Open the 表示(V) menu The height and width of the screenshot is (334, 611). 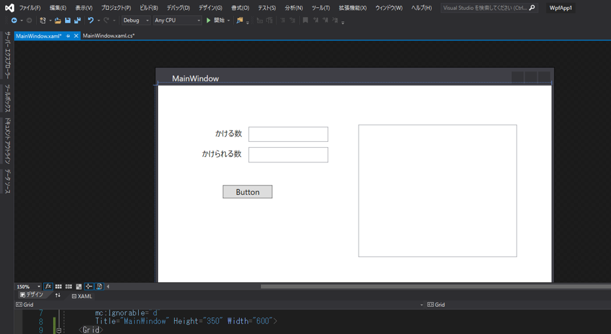84,8
